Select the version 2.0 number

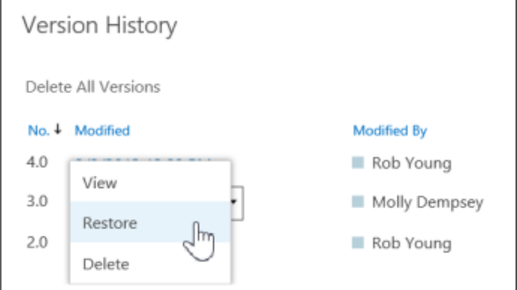[37, 242]
